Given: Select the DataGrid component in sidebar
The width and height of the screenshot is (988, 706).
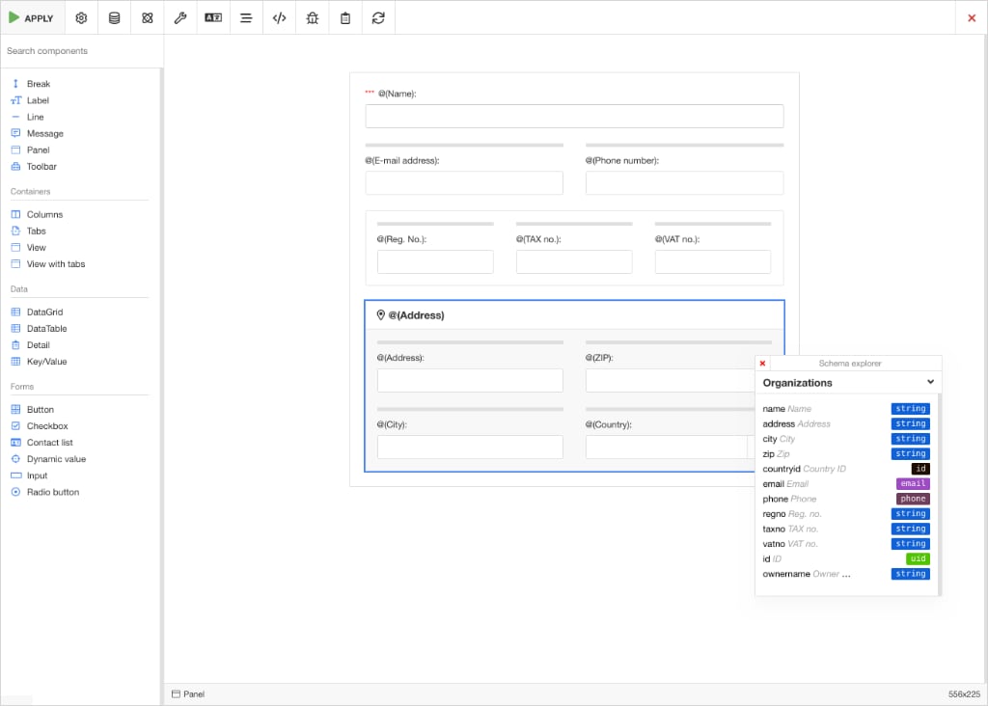Looking at the screenshot, I should (44, 312).
